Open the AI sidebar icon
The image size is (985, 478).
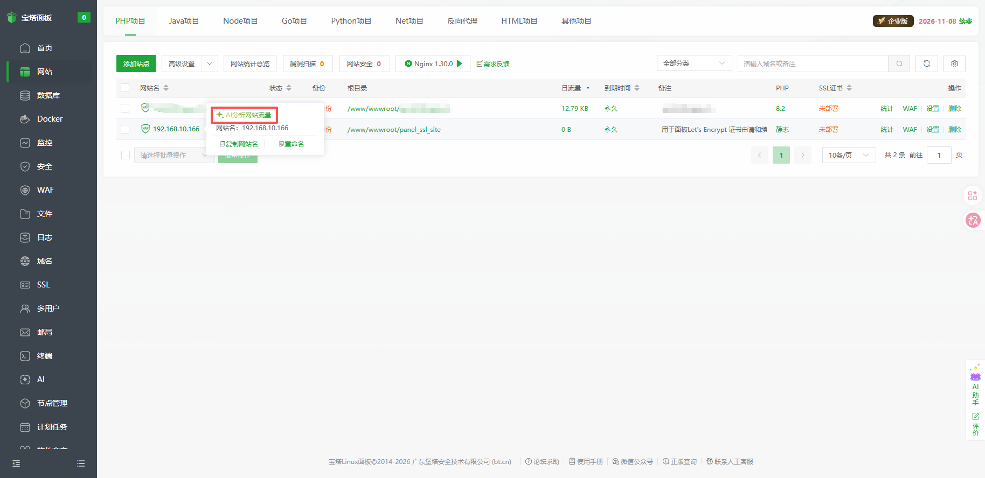(x=25, y=379)
